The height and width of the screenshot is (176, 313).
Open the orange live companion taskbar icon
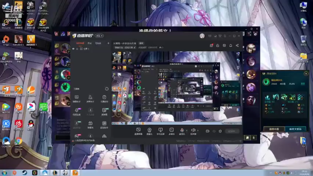click(75, 172)
